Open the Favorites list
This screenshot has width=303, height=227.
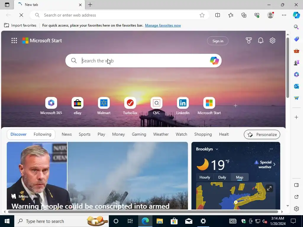[231, 15]
